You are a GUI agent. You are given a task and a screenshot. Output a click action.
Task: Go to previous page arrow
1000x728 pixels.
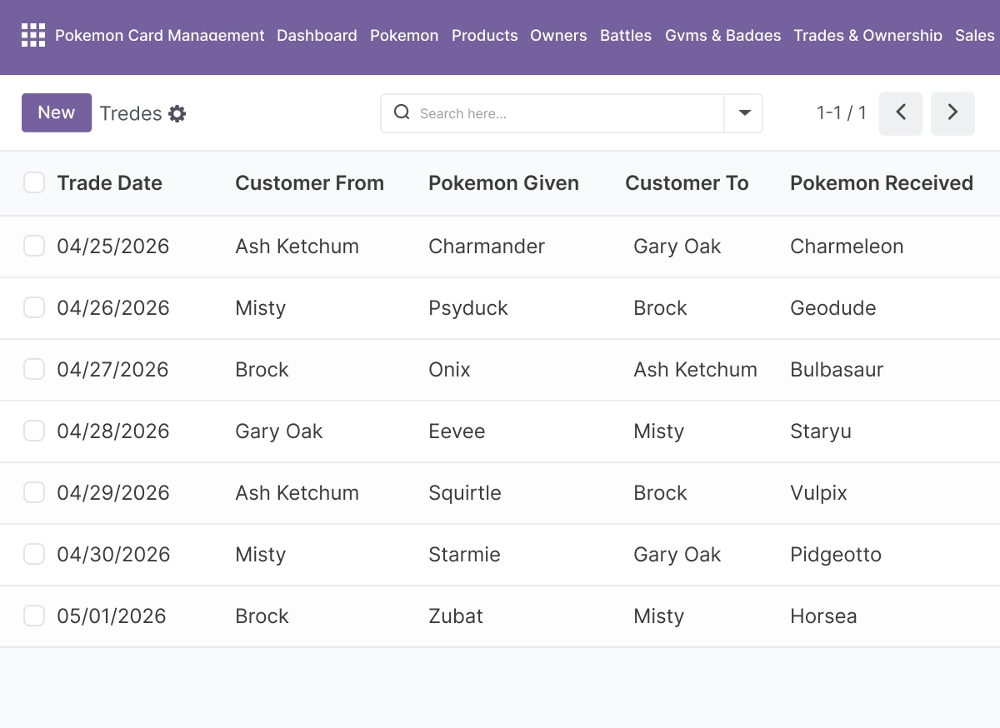coord(901,113)
